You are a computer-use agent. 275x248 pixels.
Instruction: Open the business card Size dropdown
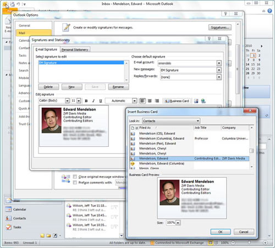point(178,223)
